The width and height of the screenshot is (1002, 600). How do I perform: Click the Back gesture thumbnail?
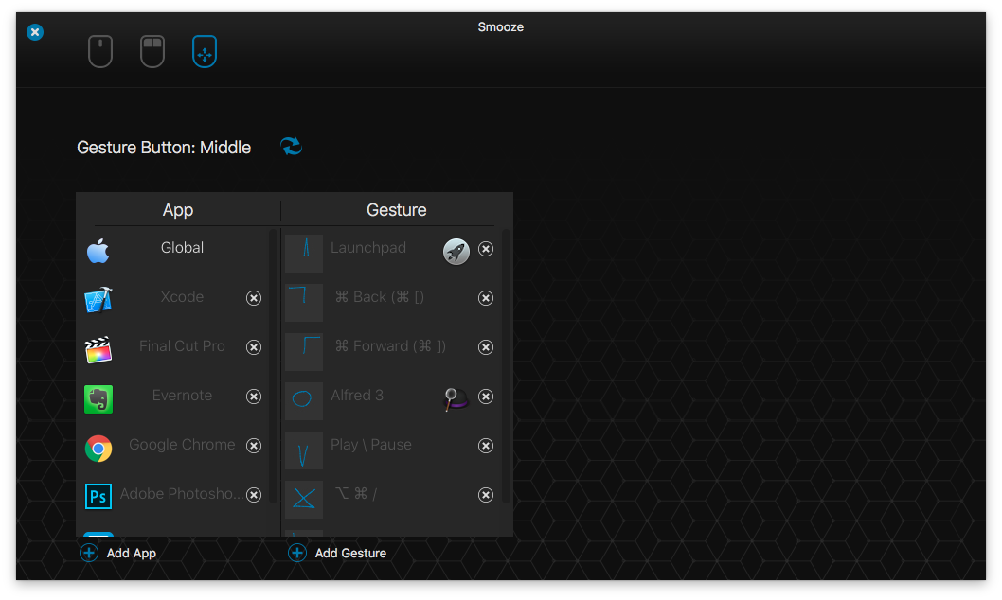click(x=304, y=303)
